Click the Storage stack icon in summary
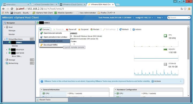Image resolution: width=193 pixels, height=104 pixels. (165, 64)
